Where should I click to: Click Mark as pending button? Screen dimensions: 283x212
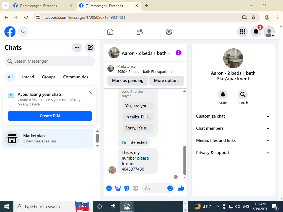(128, 81)
